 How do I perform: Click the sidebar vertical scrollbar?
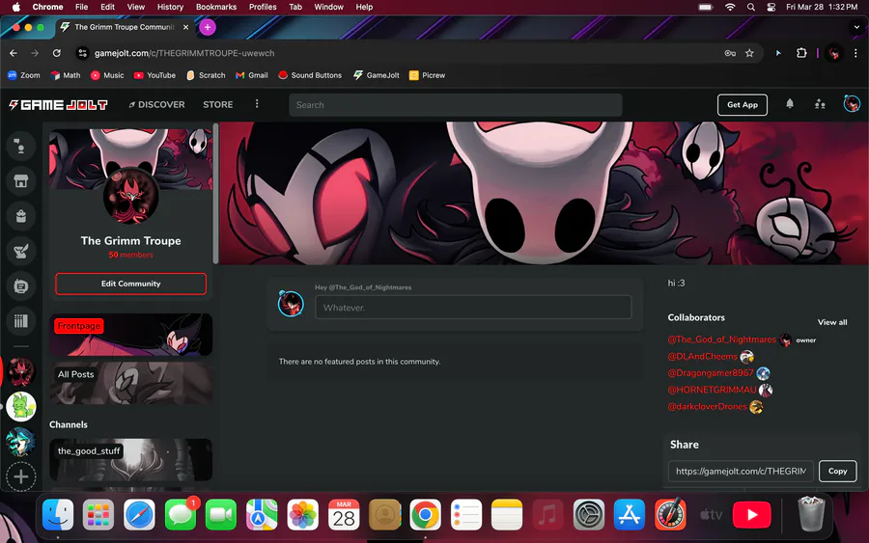tap(215, 194)
